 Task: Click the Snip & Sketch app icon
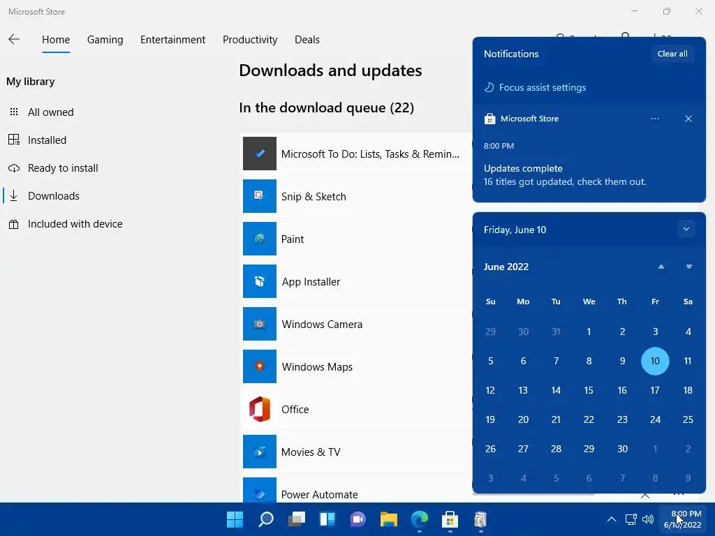[x=260, y=196]
